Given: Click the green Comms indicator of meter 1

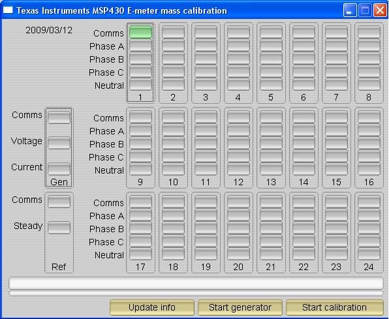Looking at the screenshot, I should click(x=140, y=32).
